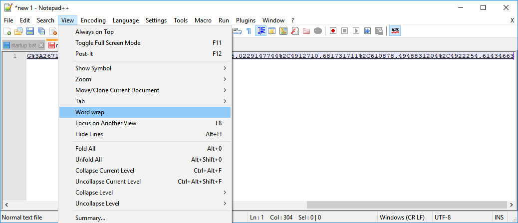Open the Function List toolbar icon
Screen dimensions: 518x223
[x=294, y=31]
